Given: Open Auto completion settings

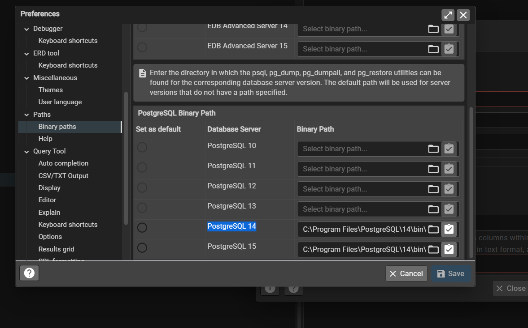Looking at the screenshot, I should pos(63,163).
